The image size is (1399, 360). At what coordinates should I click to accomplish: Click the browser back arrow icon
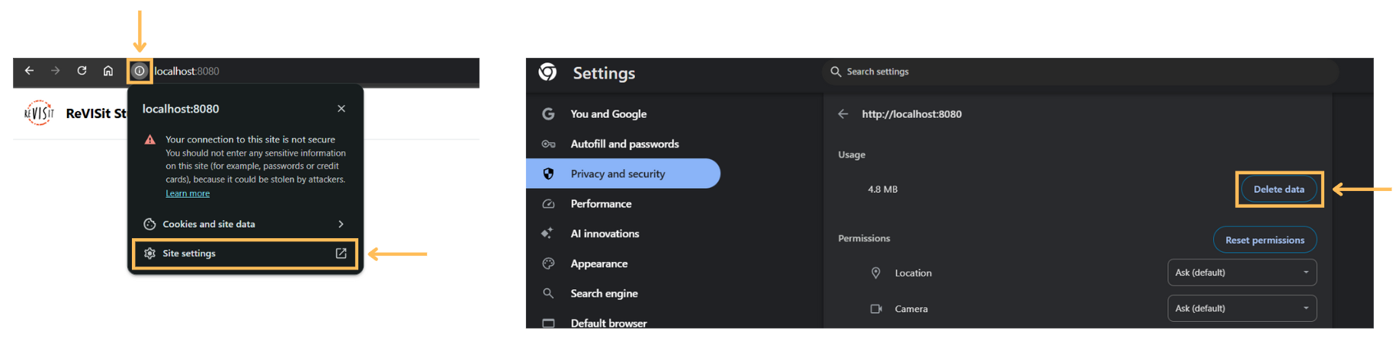pyautogui.click(x=29, y=71)
